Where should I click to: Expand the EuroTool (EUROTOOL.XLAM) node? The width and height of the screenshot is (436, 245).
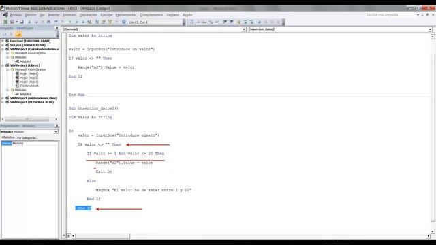[x=3, y=41]
